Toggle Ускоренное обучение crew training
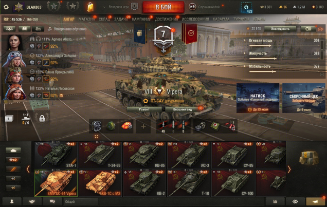Image resolution: width=327 pixels, height=207 pixels. pos(67,29)
